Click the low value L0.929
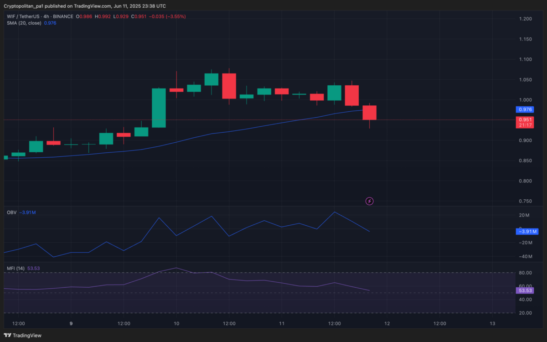Image resolution: width=547 pixels, height=342 pixels. pos(120,16)
